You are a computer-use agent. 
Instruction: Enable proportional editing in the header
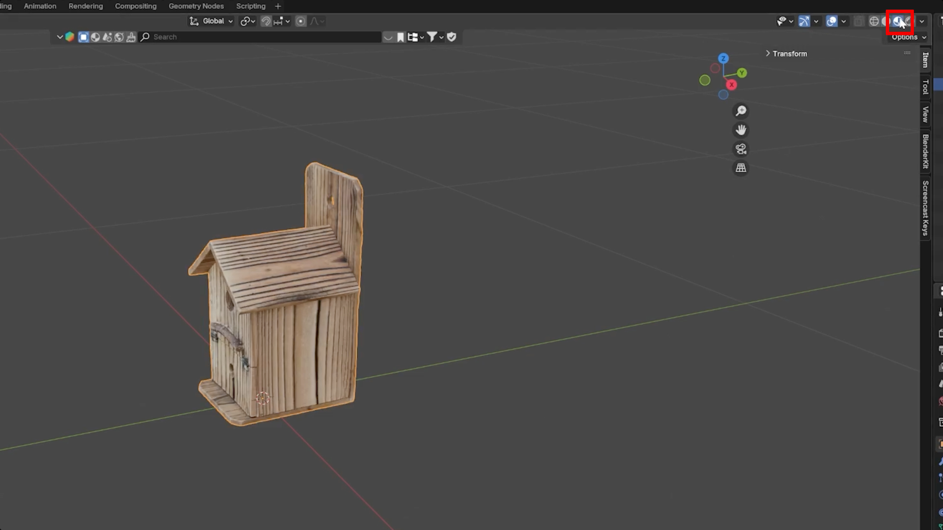pyautogui.click(x=301, y=21)
